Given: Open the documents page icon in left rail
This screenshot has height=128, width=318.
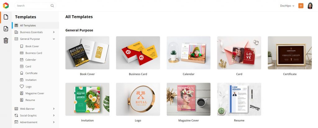Looking at the screenshot, I should 6,29.
